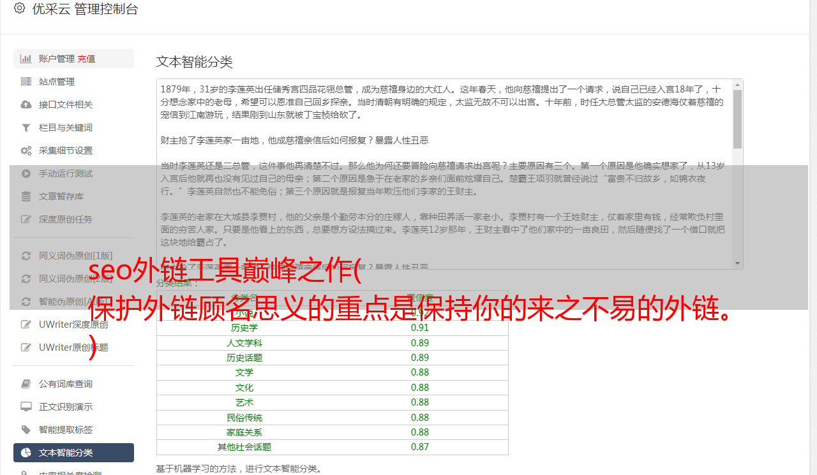Screen dimensions: 817x475
Task: Click the 历史学 category cell
Action: [x=244, y=328]
